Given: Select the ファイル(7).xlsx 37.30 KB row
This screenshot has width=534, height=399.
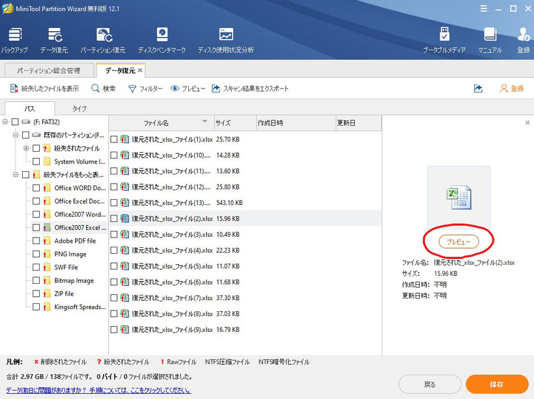Looking at the screenshot, I should pyautogui.click(x=246, y=298).
